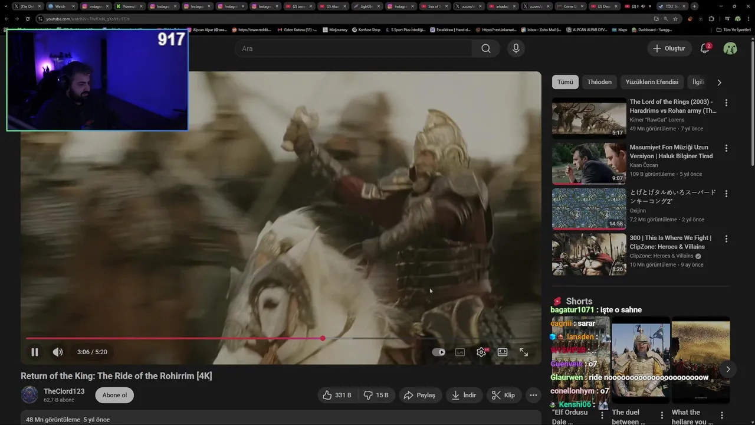The image size is (755, 425).
Task: Open the middle Shorts thumbnail with the armored warrior
Action: (x=641, y=361)
